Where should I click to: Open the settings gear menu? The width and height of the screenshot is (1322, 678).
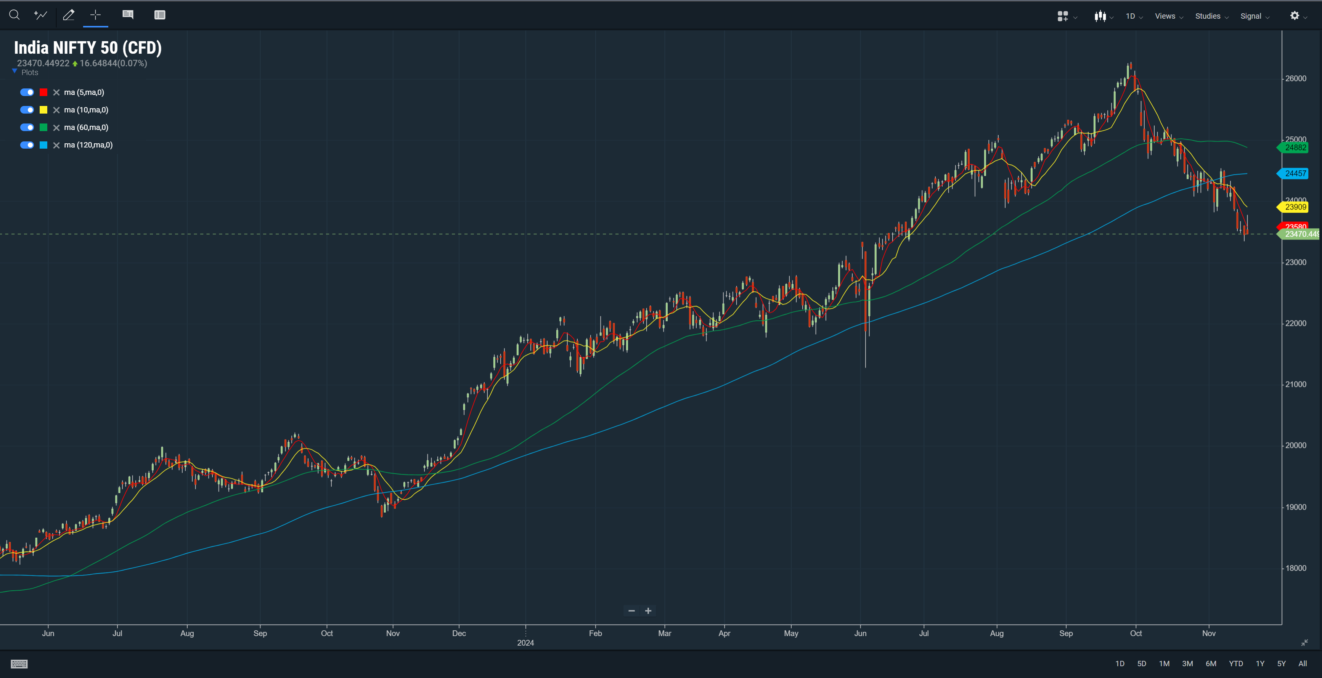1295,16
